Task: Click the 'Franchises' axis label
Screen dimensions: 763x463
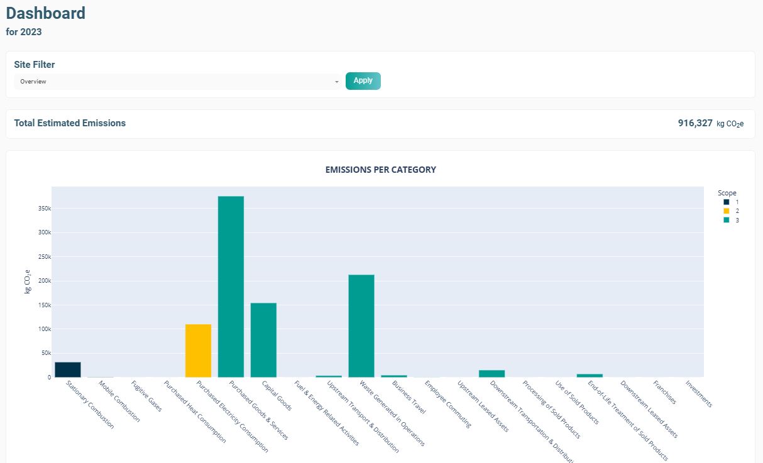Action: tap(664, 391)
